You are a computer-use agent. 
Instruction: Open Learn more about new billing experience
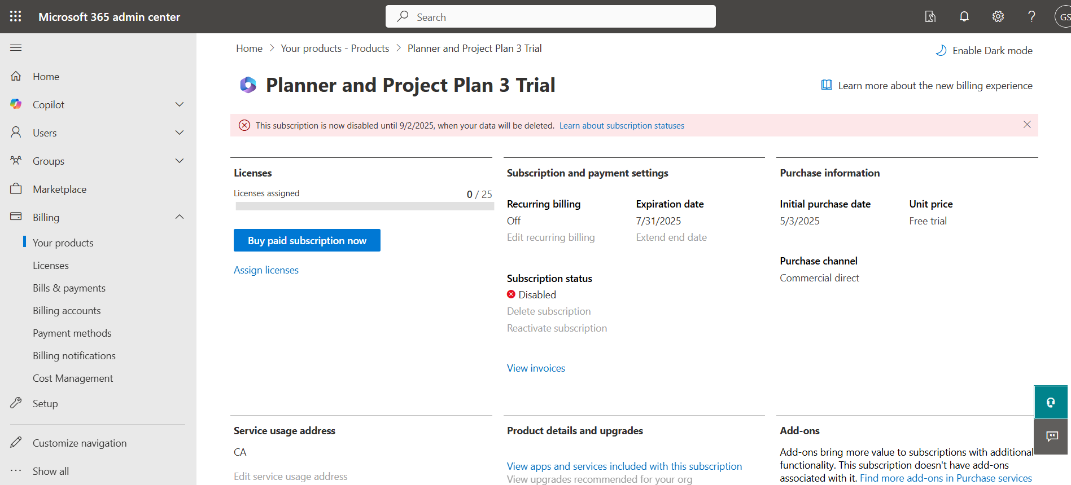935,86
